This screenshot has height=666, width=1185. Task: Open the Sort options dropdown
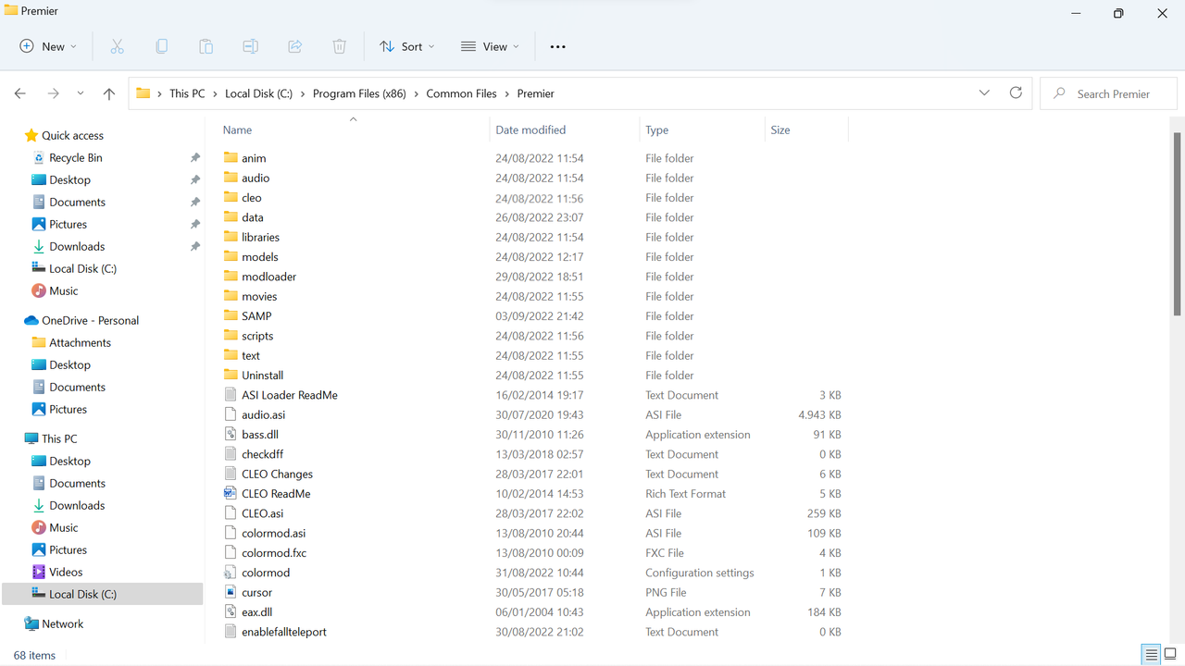coord(406,46)
